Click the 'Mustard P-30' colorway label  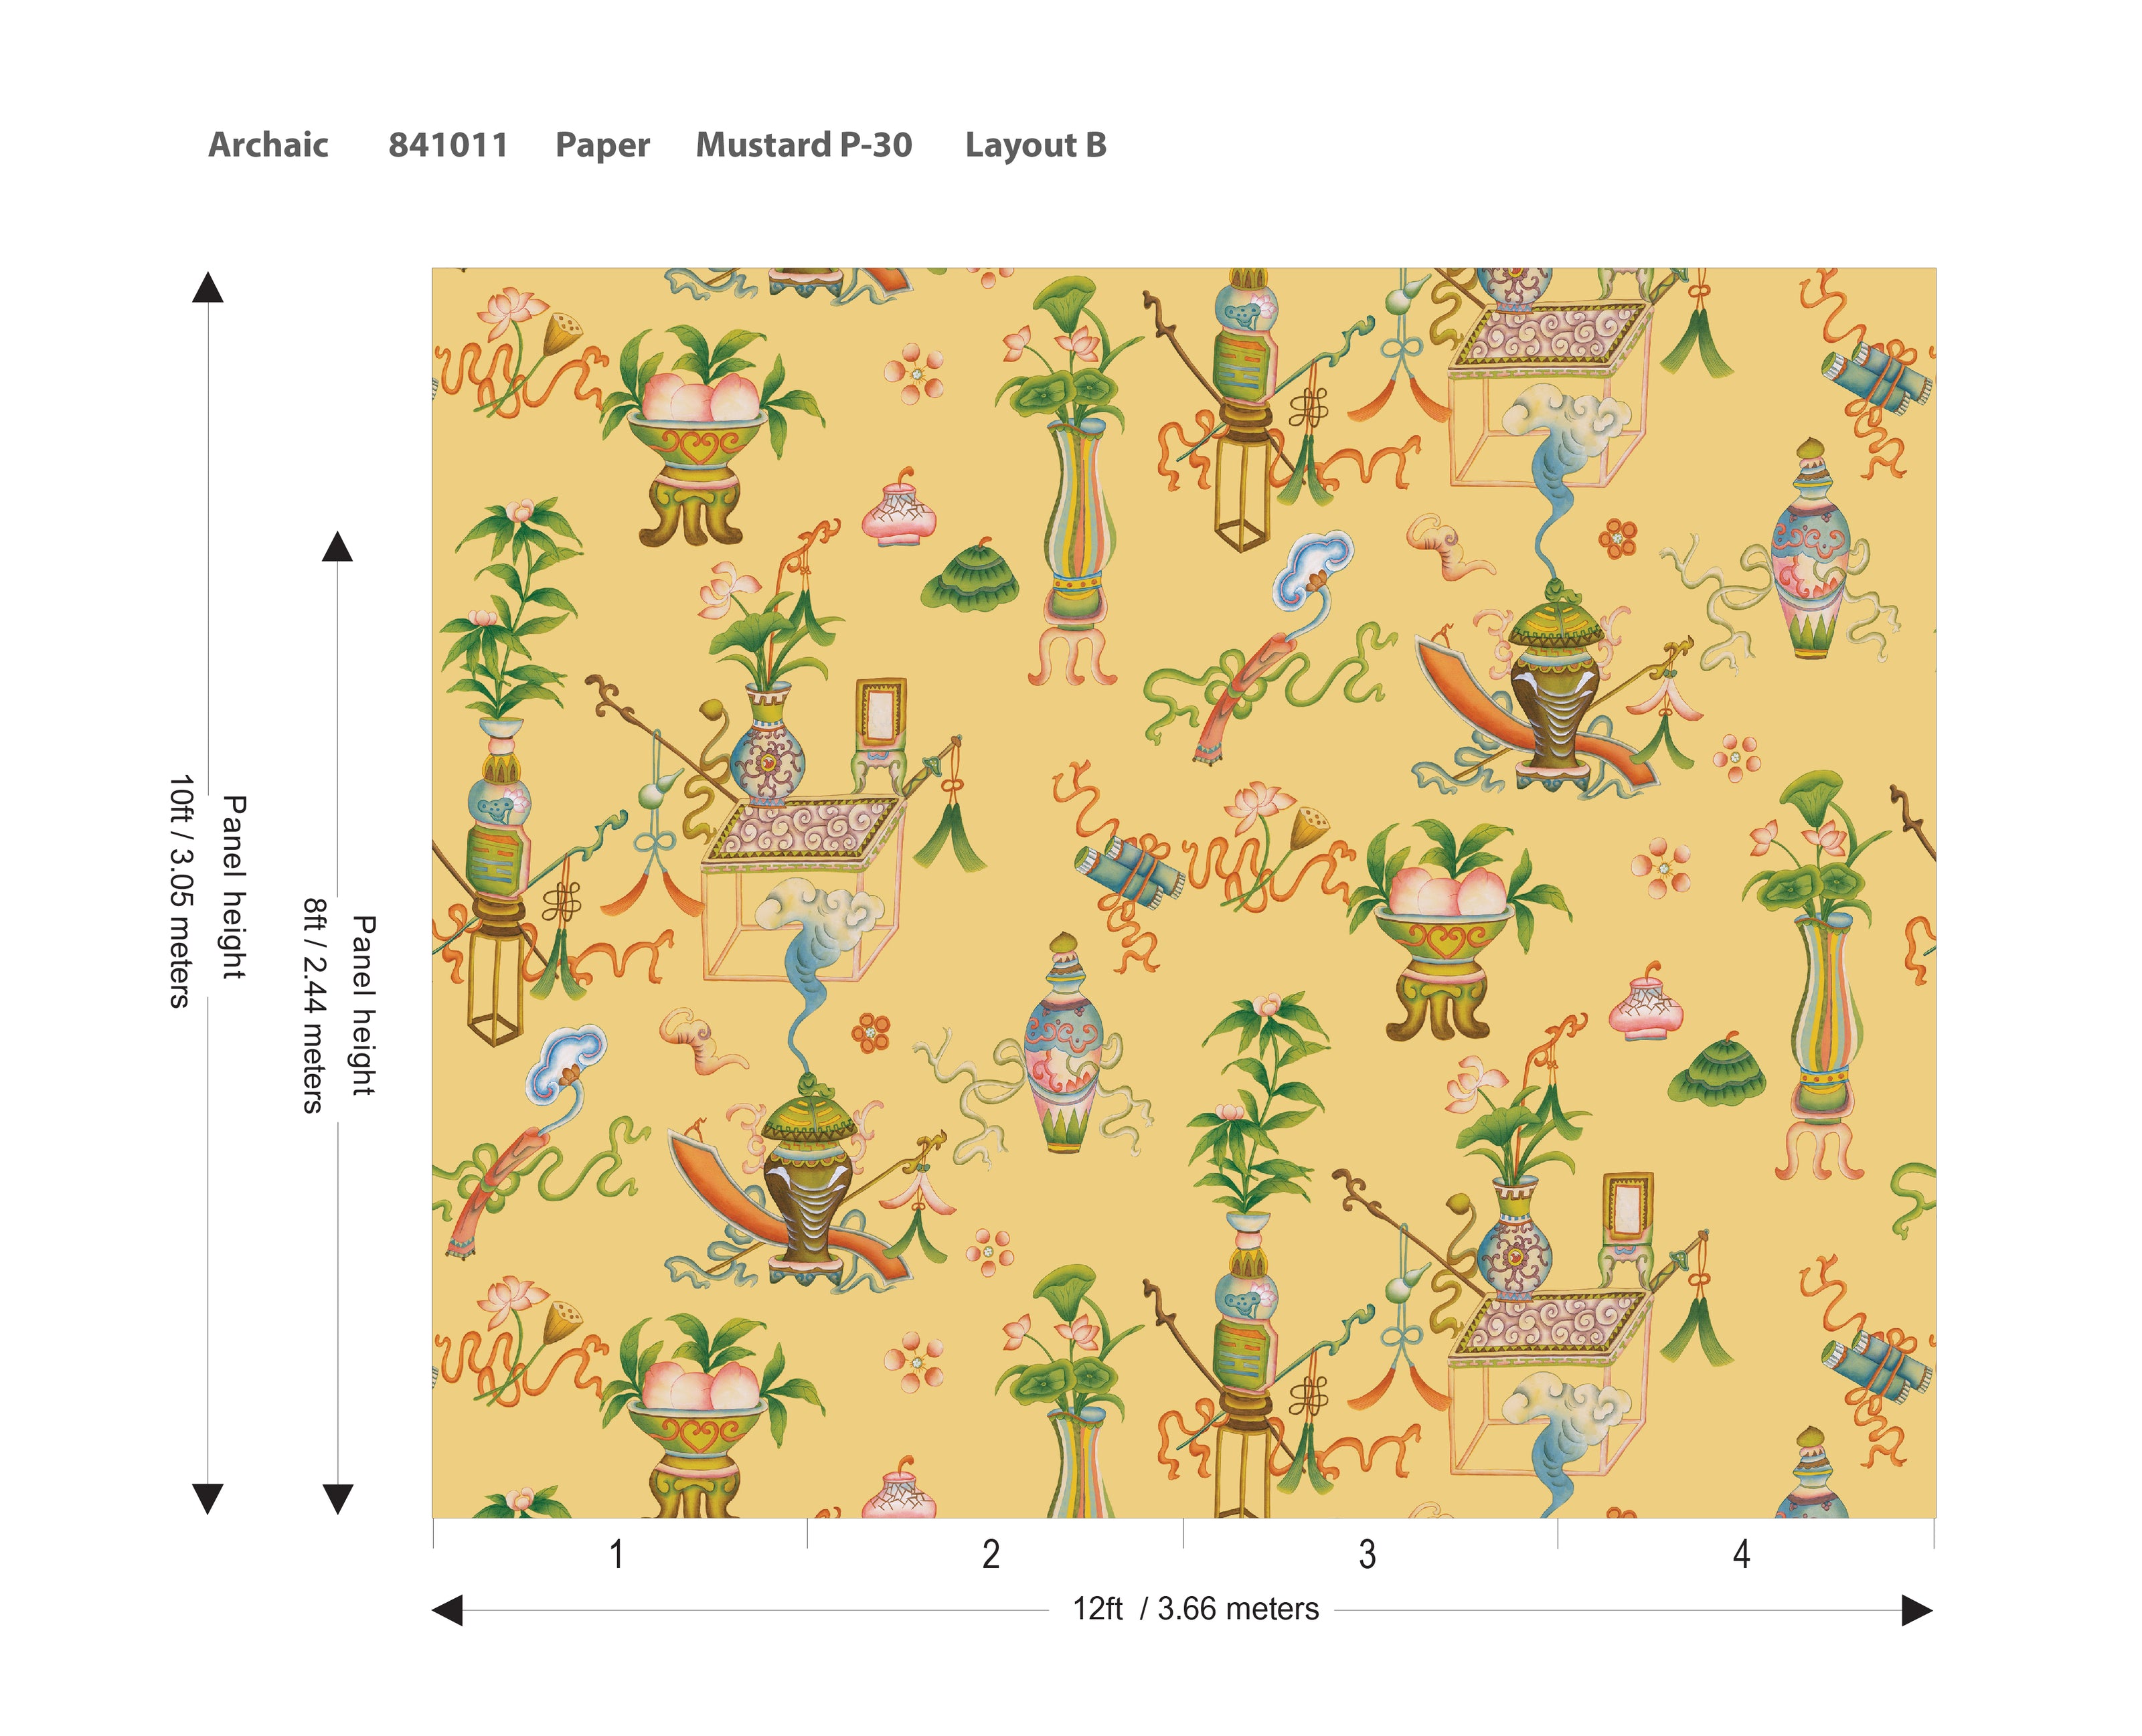click(803, 145)
